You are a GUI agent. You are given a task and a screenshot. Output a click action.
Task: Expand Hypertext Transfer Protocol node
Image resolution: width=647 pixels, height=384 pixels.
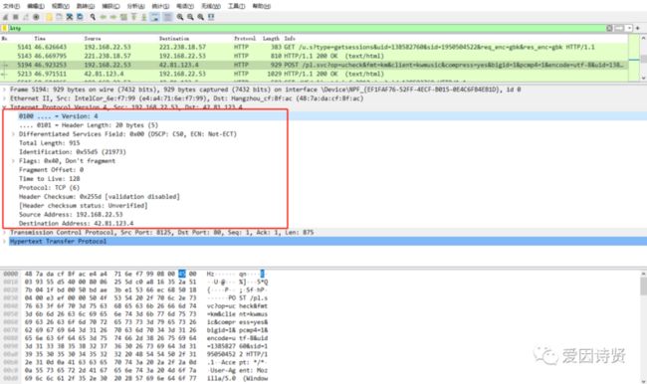tap(5, 242)
